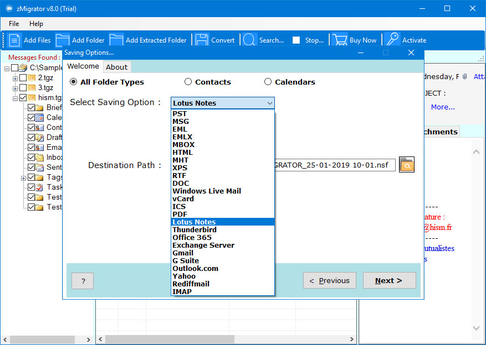Viewport: 486px width, 345px height.
Task: Choose IMAP from the saving list
Action: [x=223, y=291]
